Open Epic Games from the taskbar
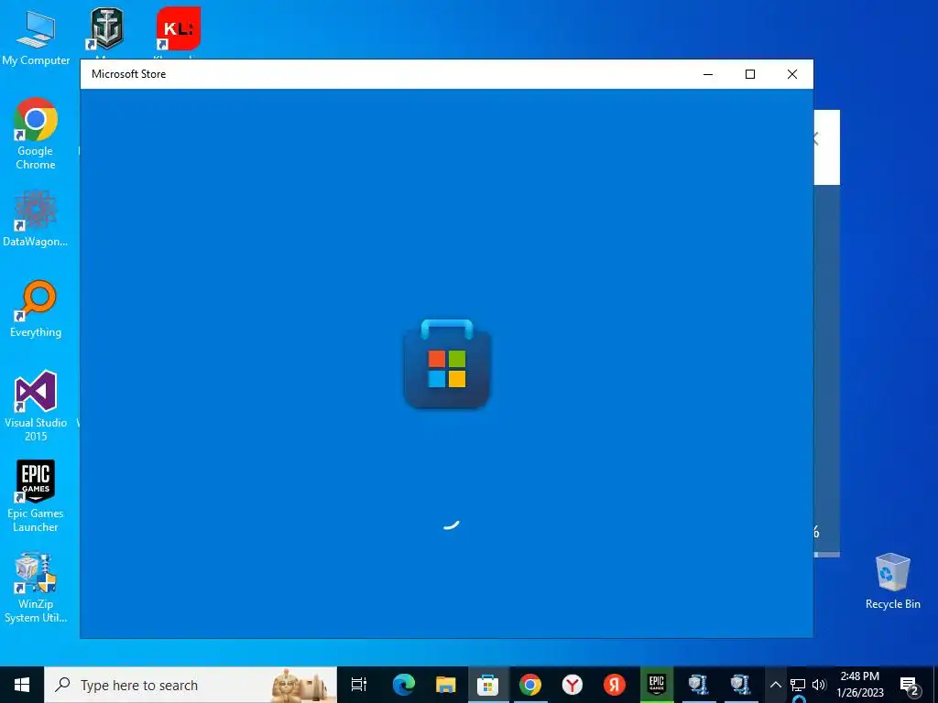This screenshot has width=938, height=703. 656,685
